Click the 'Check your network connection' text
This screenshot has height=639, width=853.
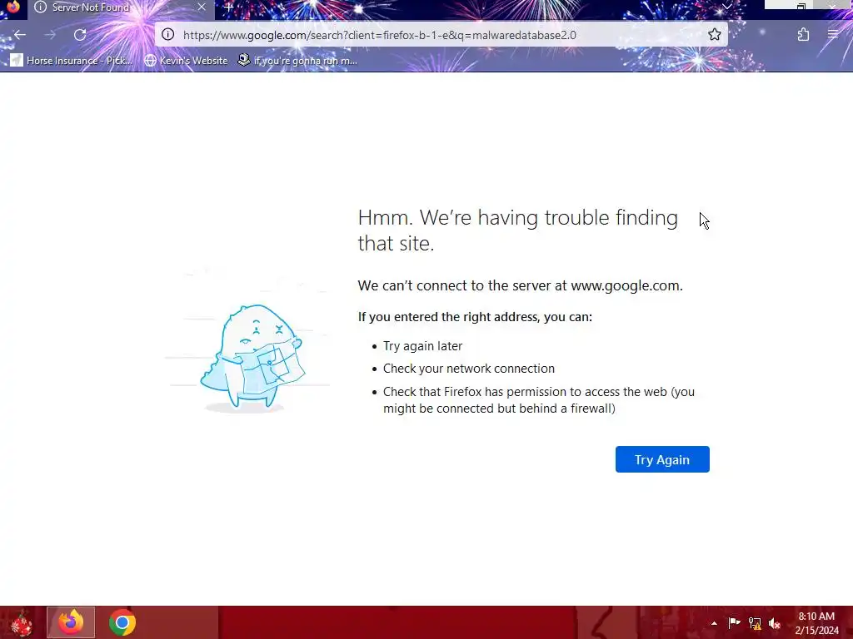(469, 369)
